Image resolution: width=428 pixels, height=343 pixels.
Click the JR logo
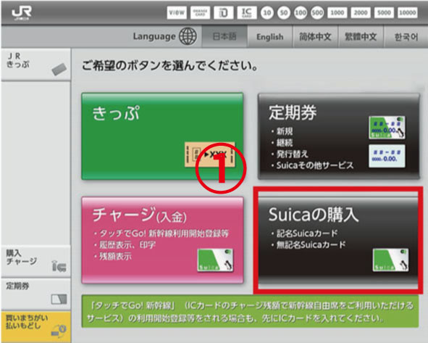point(22,12)
